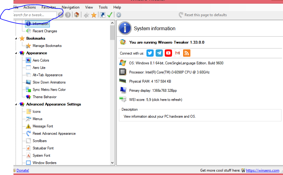Select Recent Changes in tree
The image size is (283, 175).
pos(45,31)
